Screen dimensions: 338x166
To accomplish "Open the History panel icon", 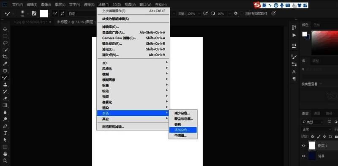I will tap(294, 27).
